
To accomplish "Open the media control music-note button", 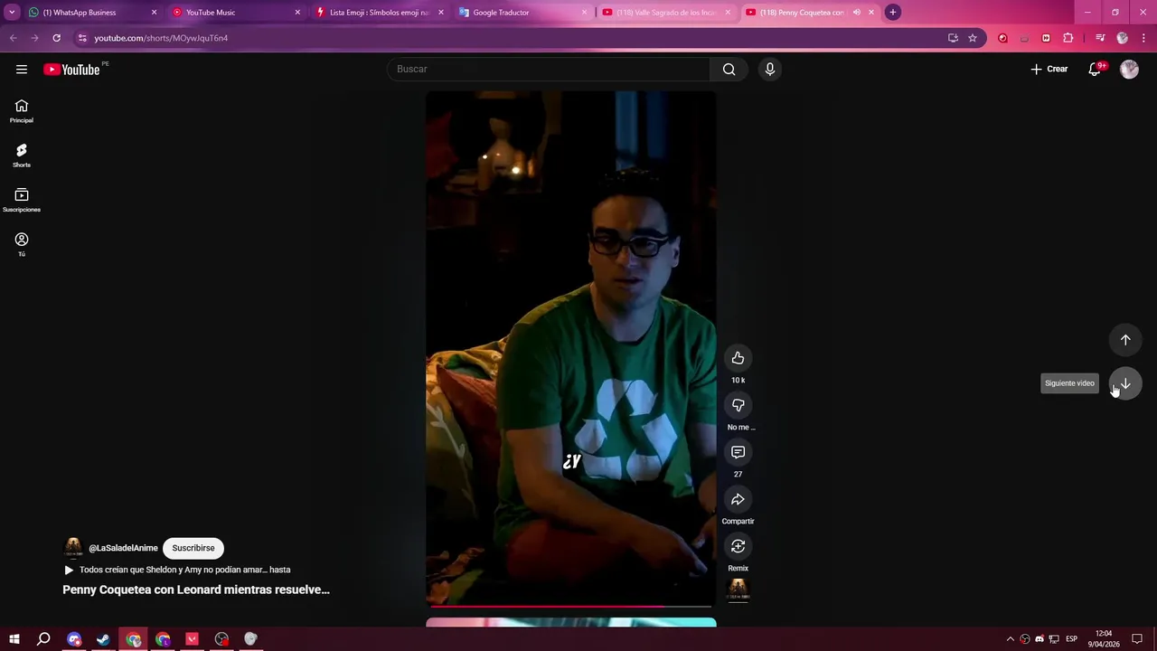I will point(1100,38).
